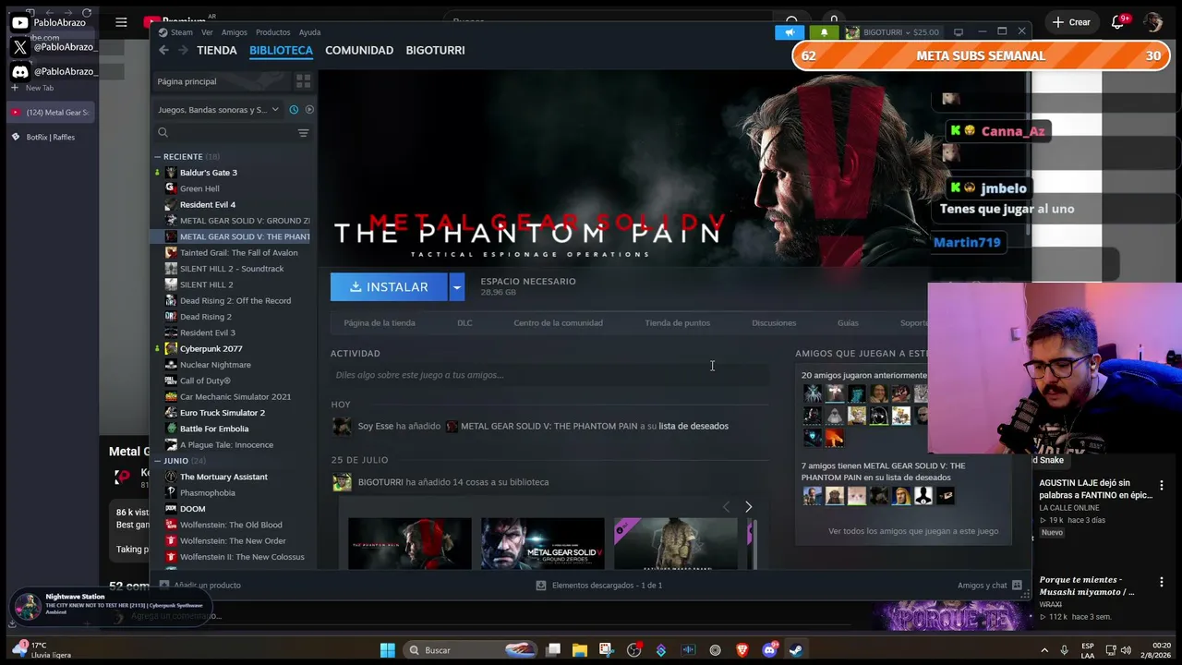Open Steam from the taskbar
The image size is (1182, 665).
click(x=796, y=650)
